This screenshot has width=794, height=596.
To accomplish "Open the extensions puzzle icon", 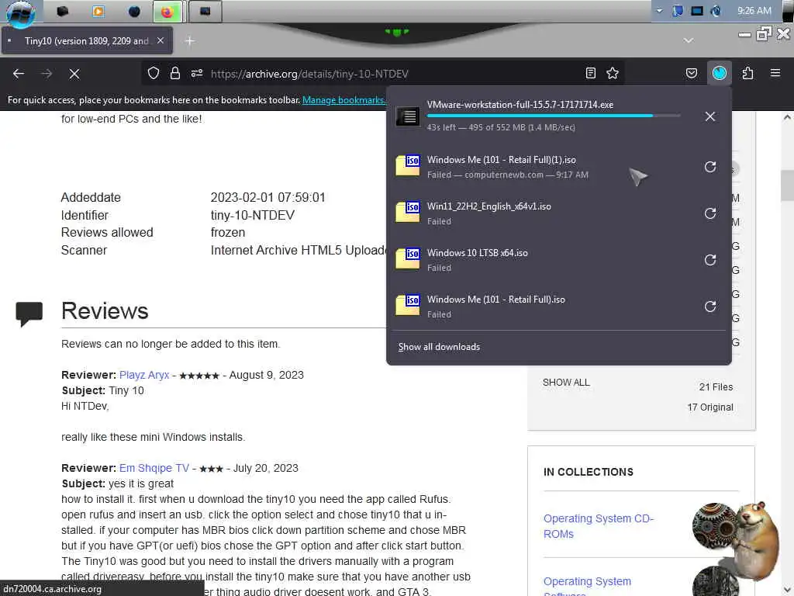I will click(747, 74).
